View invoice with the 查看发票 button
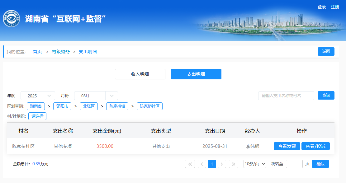Screen dimensions: 346x183 tap(287, 146)
